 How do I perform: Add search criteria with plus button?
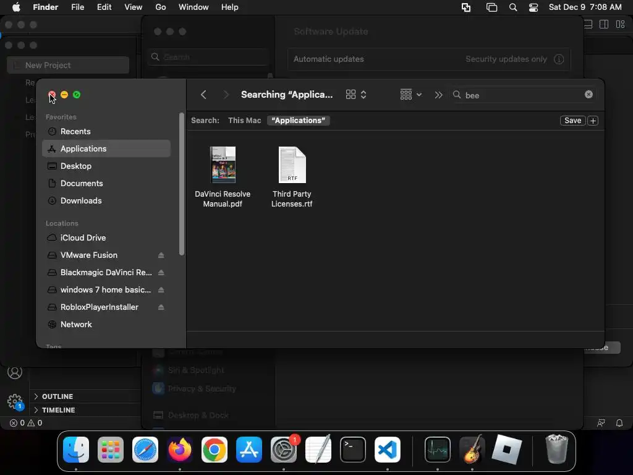593,121
